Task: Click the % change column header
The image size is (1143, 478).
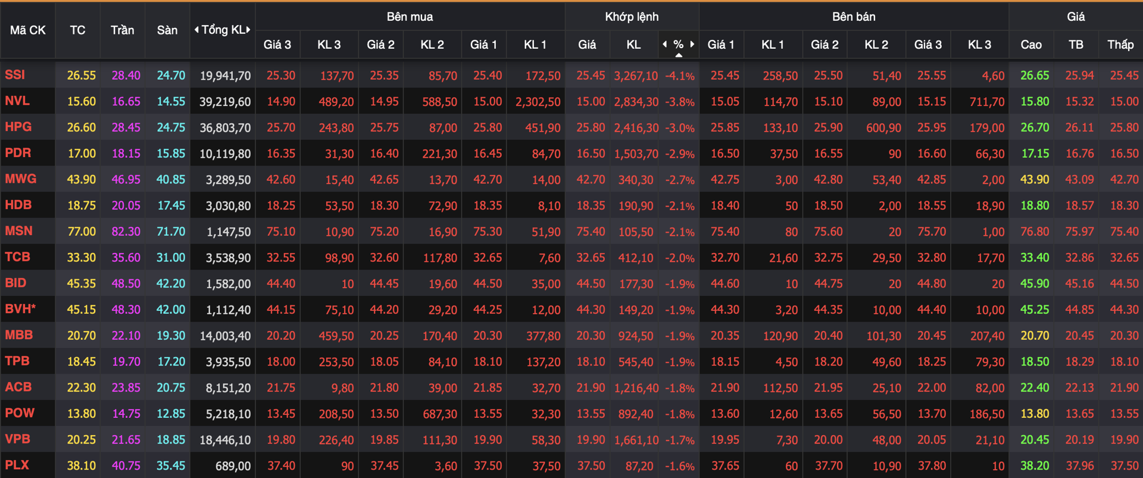Action: click(678, 45)
